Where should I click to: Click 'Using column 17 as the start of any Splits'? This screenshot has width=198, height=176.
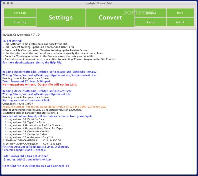30,137
